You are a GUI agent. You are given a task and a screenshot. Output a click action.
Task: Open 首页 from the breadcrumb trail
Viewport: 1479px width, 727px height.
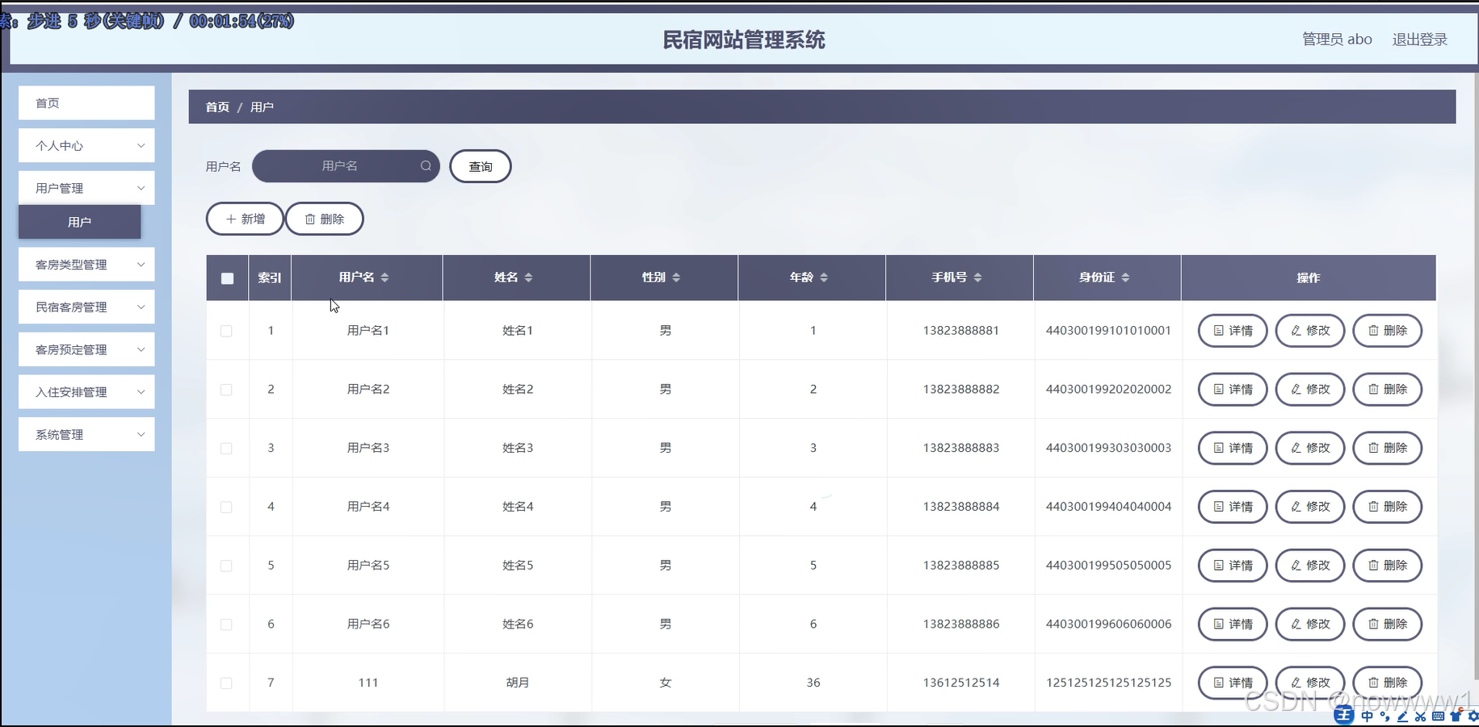[216, 107]
